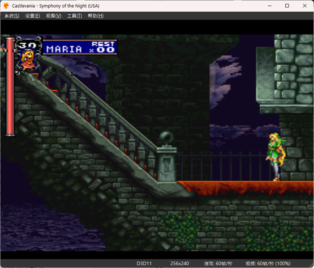The height and width of the screenshot is (268, 314).
Task: Open the 工具(T) menu
Action: [74, 16]
